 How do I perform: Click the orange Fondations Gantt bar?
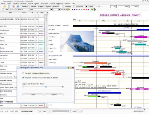point(95,63)
